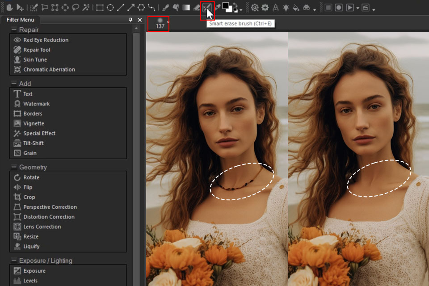Collapse the Repair filter section
The image size is (429, 286).
click(13, 29)
